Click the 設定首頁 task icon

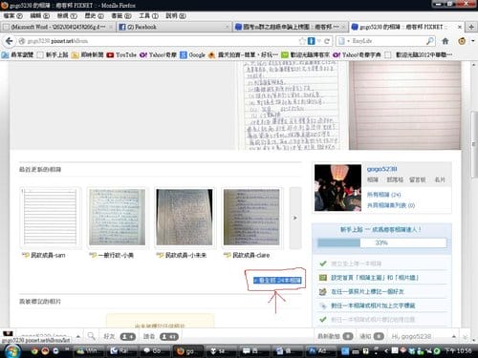click(323, 278)
